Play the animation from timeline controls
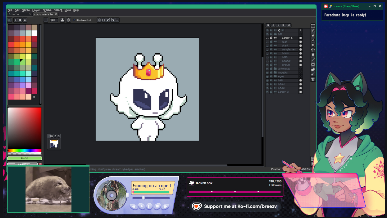The image size is (387, 218). click(x=278, y=25)
